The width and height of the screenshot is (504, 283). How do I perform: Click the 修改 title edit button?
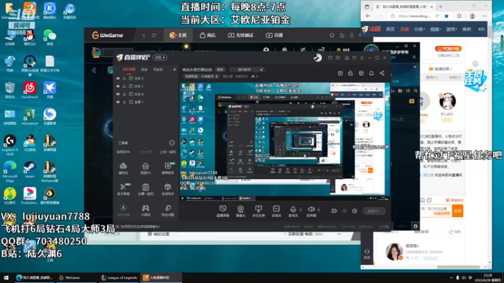point(220,69)
